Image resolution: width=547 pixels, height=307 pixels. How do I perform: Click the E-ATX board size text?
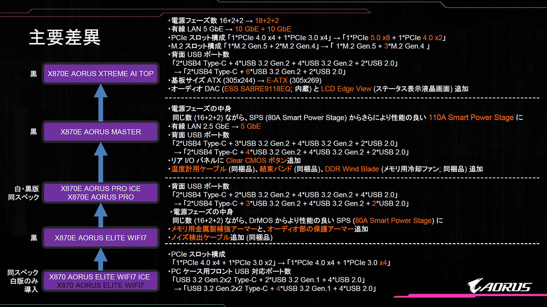point(277,80)
